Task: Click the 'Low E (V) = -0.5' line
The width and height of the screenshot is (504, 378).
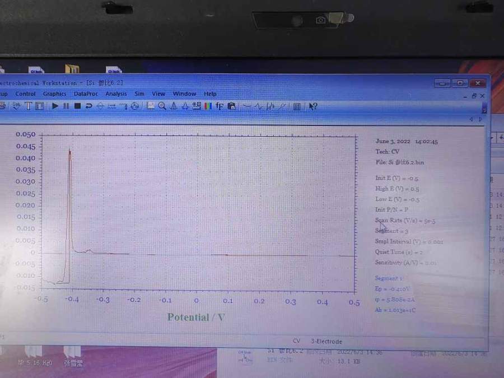Action: pyautogui.click(x=397, y=199)
